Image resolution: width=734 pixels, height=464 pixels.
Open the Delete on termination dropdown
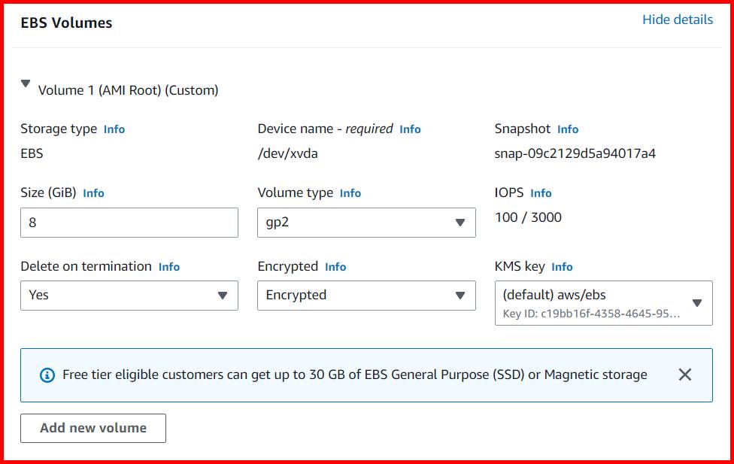[x=129, y=296]
